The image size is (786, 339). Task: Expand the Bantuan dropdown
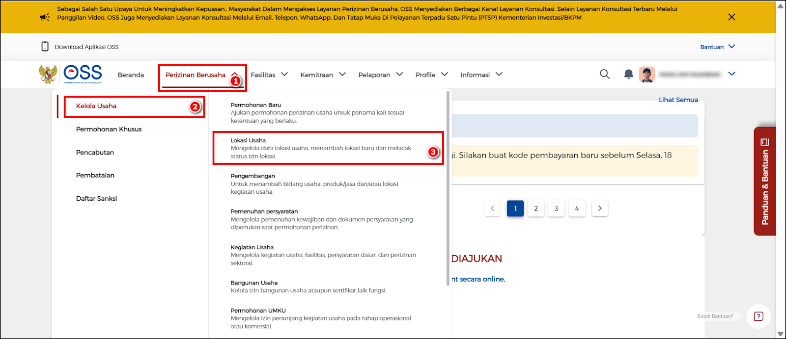click(x=718, y=47)
